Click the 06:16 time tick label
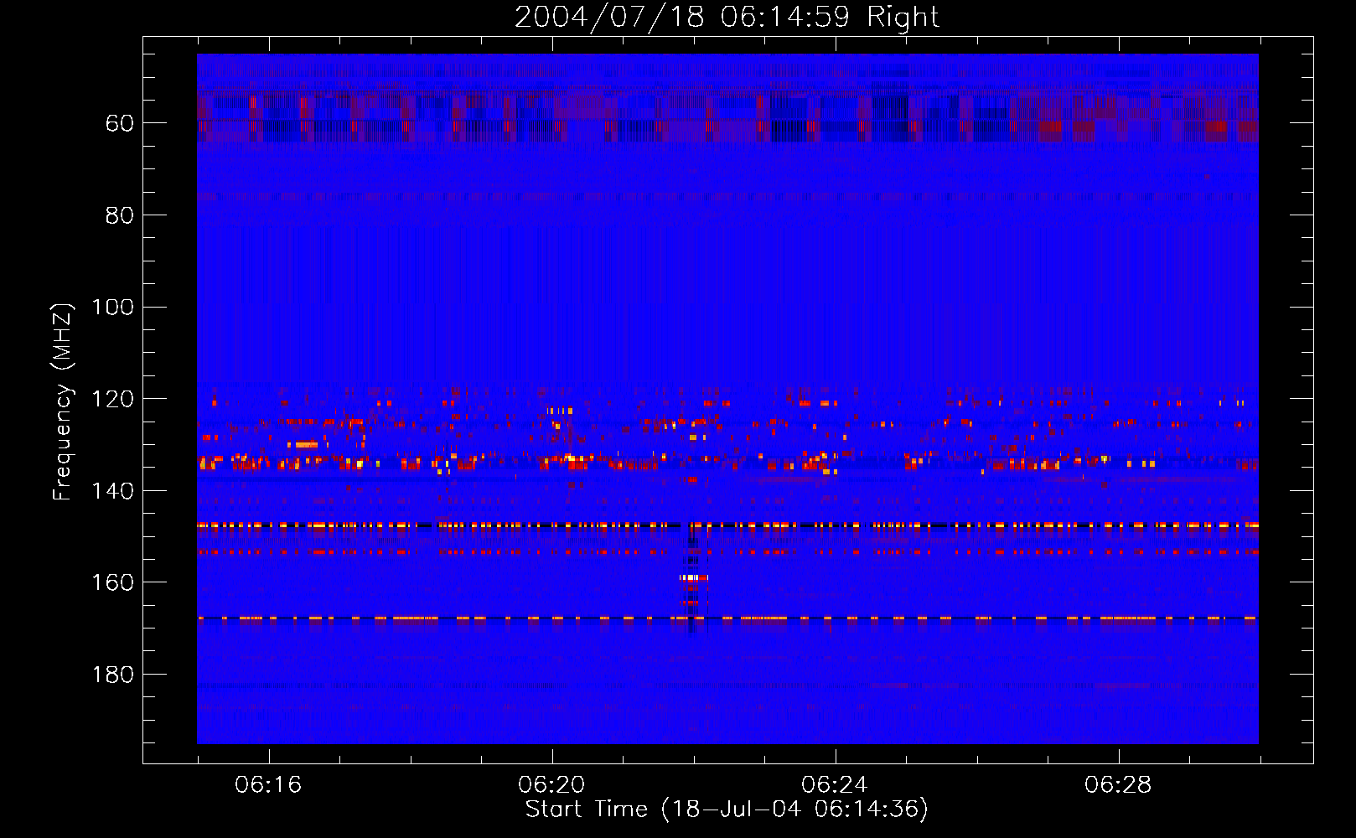 pyautogui.click(x=268, y=785)
